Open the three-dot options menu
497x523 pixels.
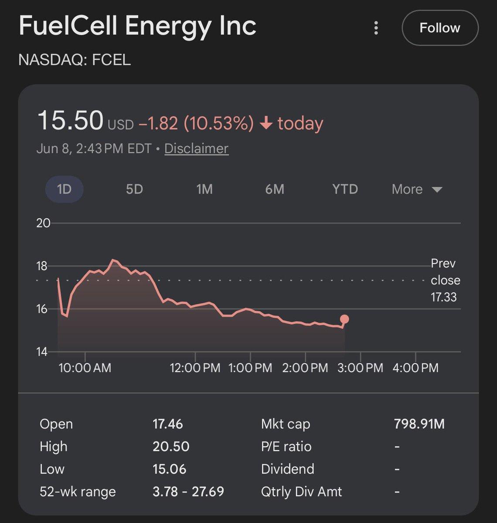tap(376, 28)
